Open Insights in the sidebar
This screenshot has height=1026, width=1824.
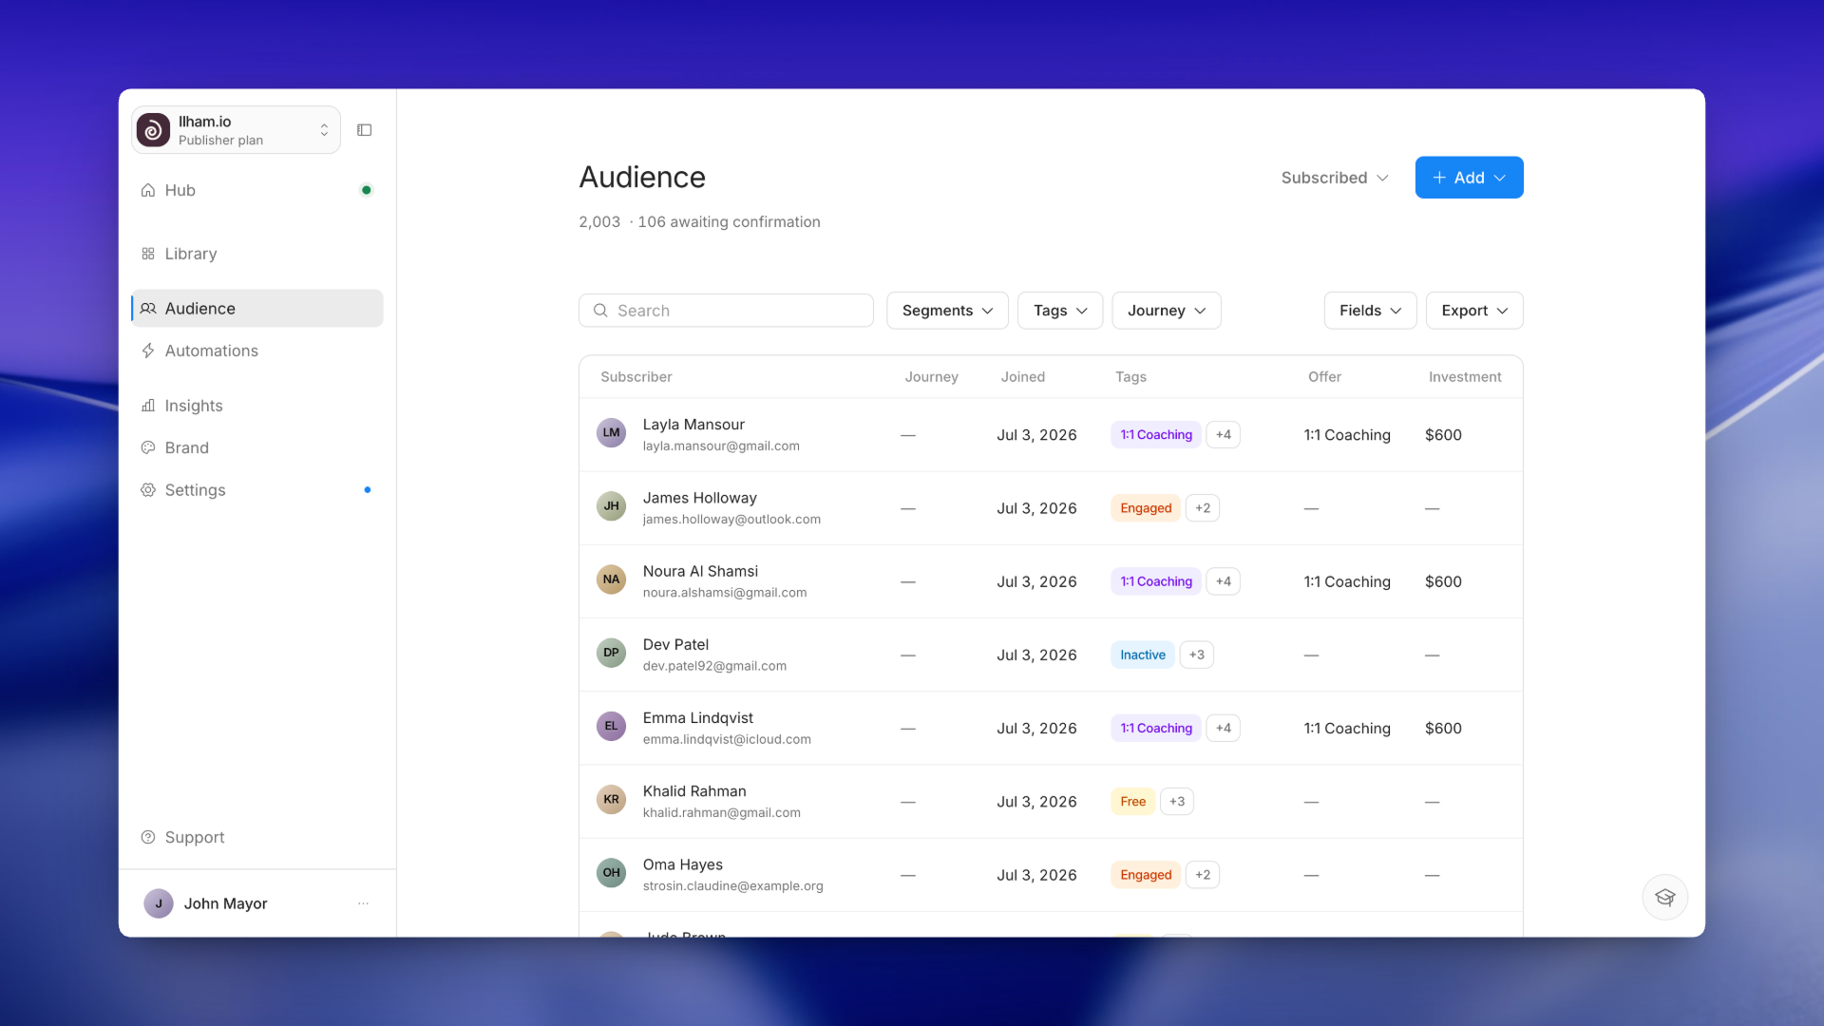[257, 406]
